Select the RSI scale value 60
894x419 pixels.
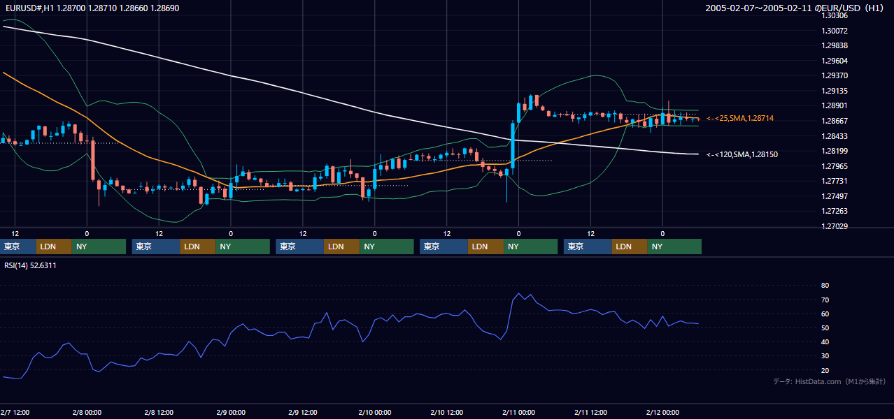point(825,314)
